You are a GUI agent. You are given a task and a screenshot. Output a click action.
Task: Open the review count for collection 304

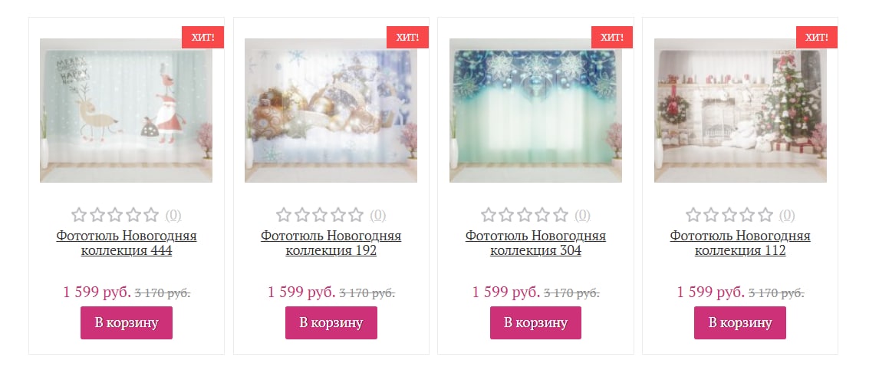tap(582, 215)
